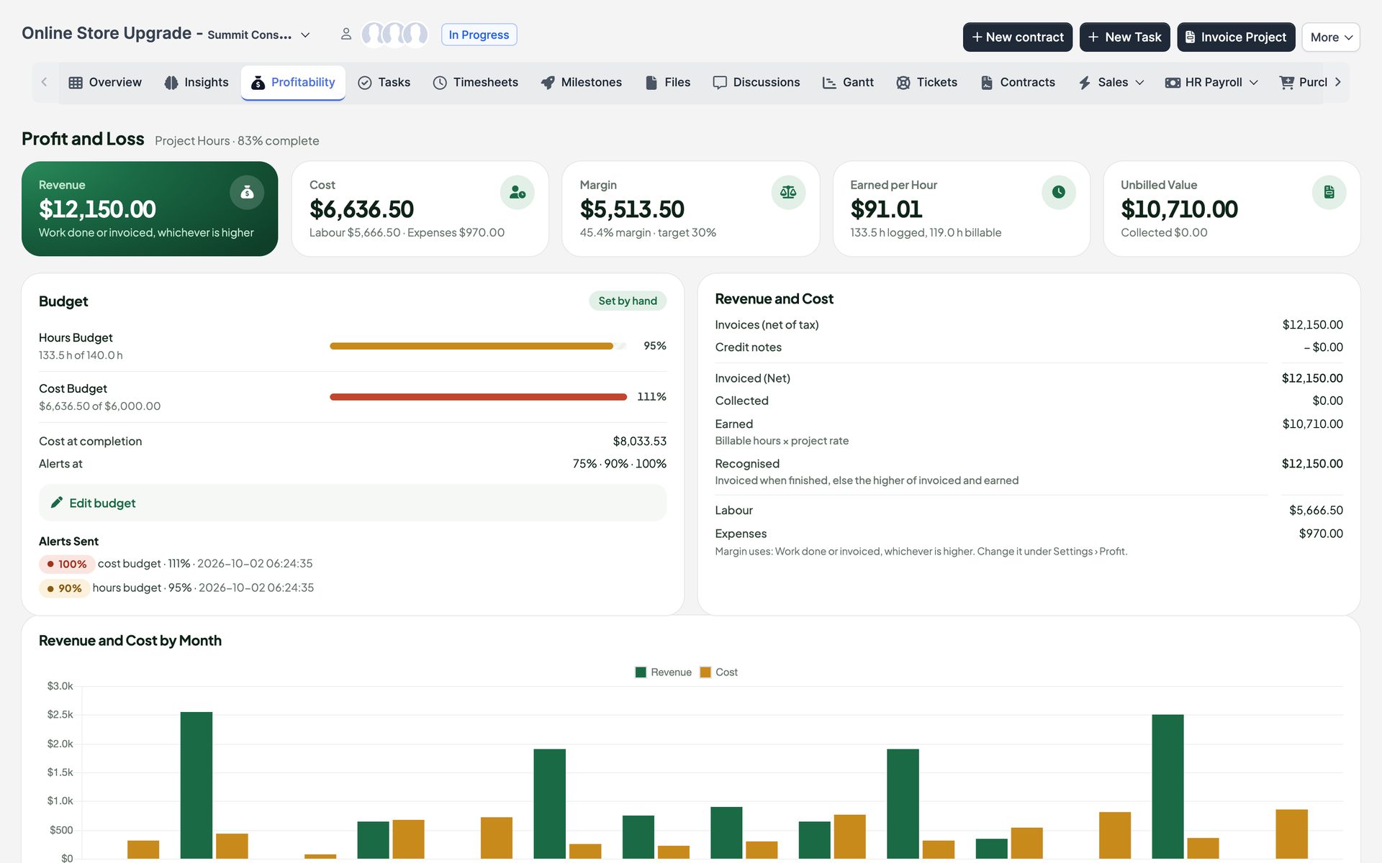Click the Discussions chat bubble icon

[720, 83]
